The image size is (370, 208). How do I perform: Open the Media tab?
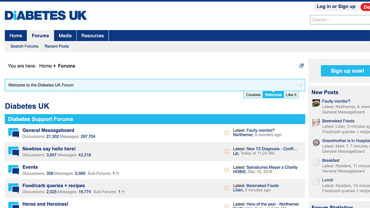pos(65,35)
